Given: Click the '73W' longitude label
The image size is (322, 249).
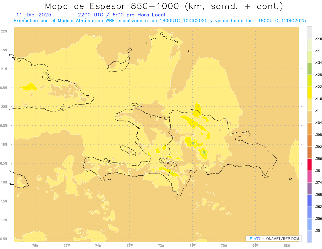Looking at the screenshot, I should (x=130, y=245).
